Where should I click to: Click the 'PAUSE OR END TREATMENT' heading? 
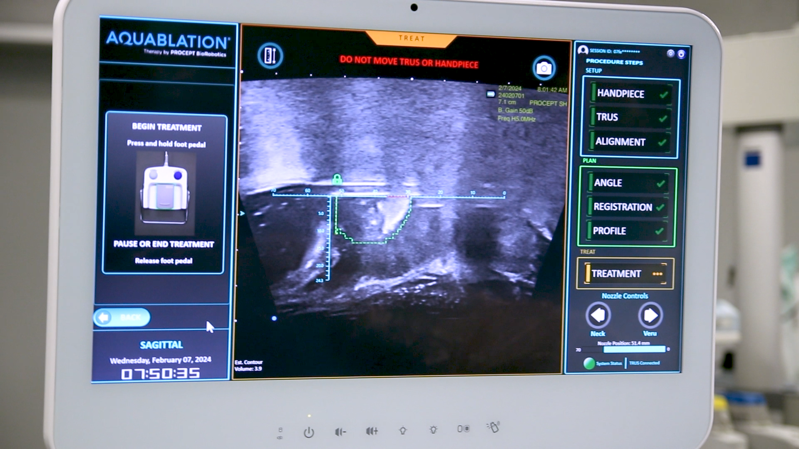164,244
